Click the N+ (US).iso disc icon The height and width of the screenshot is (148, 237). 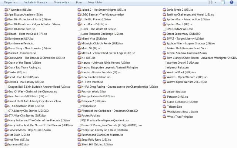click(79, 58)
